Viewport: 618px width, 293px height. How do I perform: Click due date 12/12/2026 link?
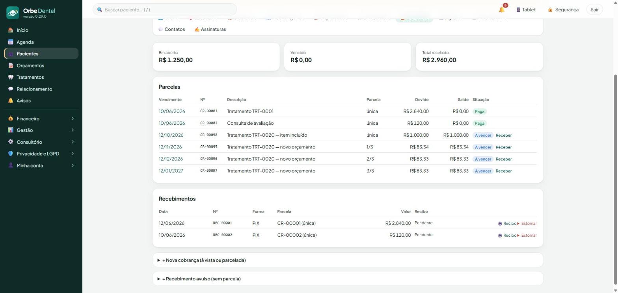pos(171,159)
